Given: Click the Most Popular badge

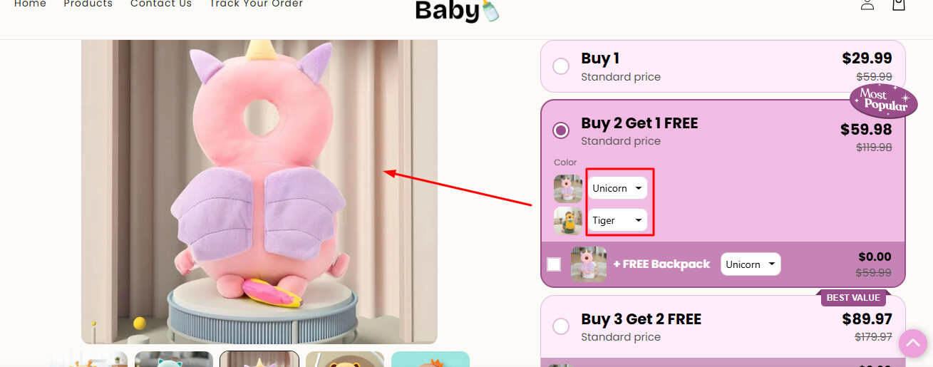Looking at the screenshot, I should [x=883, y=100].
